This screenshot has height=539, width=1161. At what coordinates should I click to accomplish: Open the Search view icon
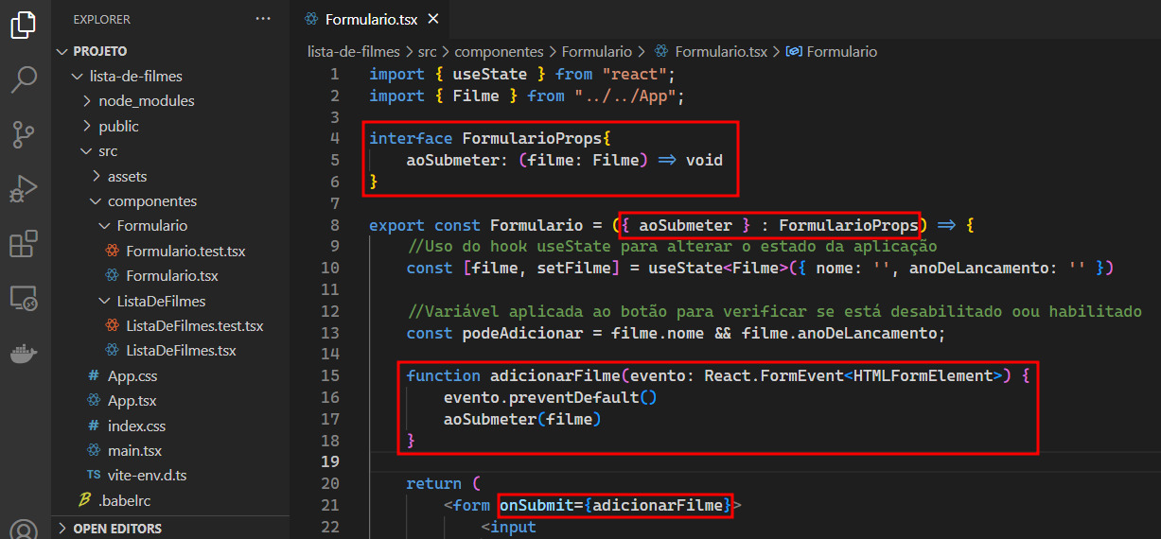pos(24,79)
